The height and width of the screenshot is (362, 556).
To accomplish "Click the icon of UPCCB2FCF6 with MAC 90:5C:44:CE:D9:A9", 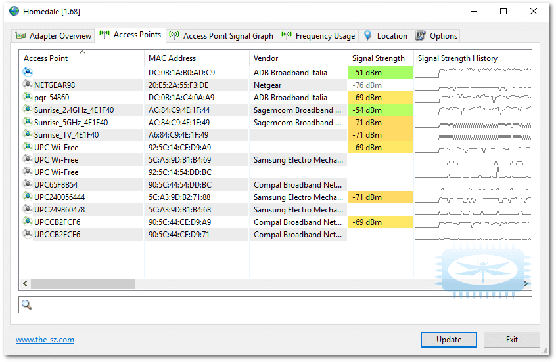I will click(28, 221).
